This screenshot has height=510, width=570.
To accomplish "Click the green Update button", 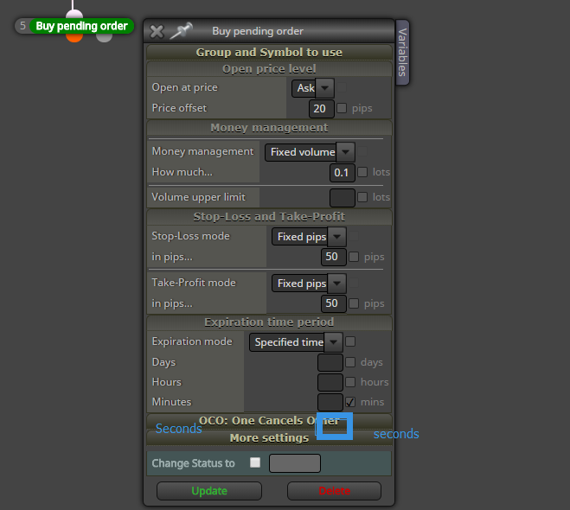I will pyautogui.click(x=209, y=491).
